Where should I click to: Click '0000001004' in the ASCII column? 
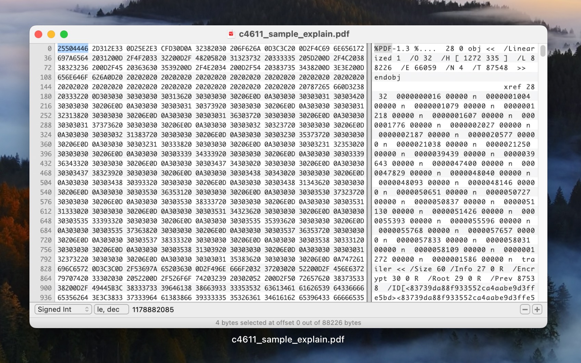coord(508,97)
